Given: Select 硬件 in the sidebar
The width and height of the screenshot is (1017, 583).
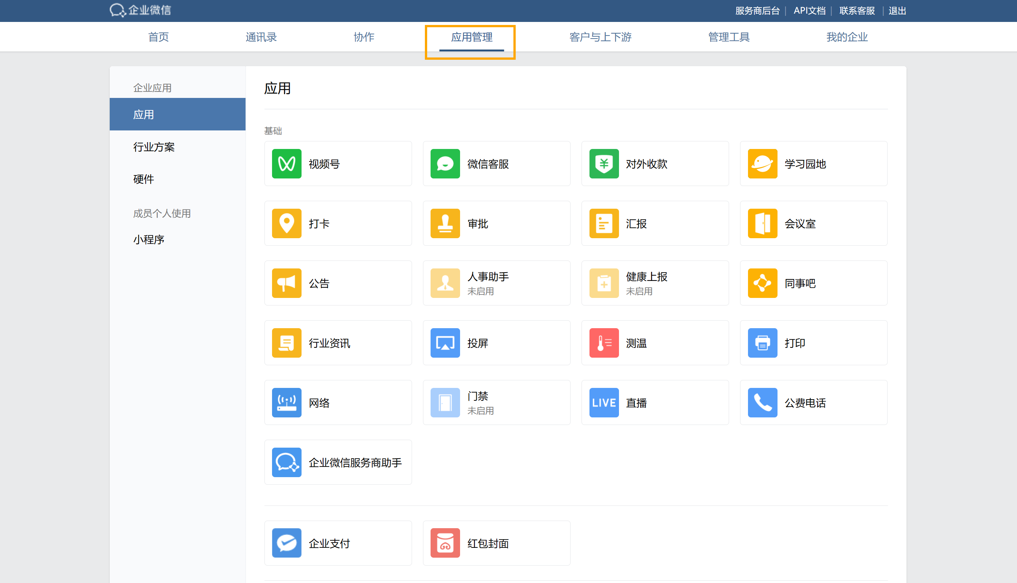Looking at the screenshot, I should click(143, 179).
